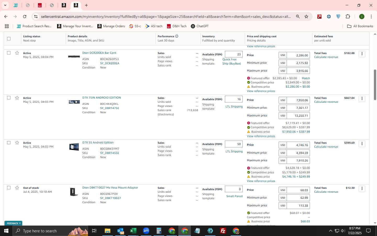The width and height of the screenshot is (377, 236).
Task: Click Match next to the $2,285.83 featured offer
Action: pyautogui.click(x=306, y=78)
